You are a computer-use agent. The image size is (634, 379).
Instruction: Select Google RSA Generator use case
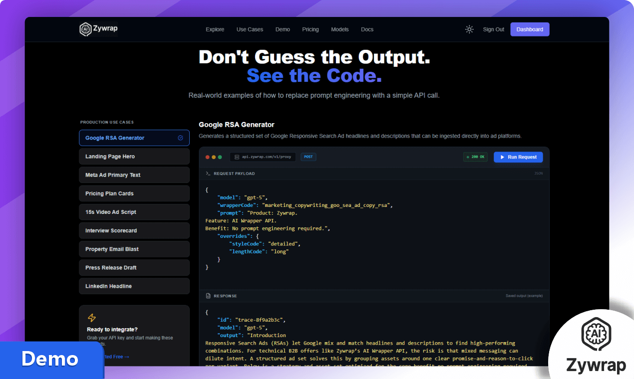tap(134, 138)
